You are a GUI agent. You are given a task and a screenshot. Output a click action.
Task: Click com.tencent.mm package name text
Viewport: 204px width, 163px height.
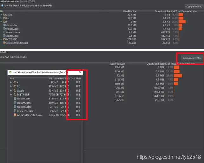(x=10, y=2)
